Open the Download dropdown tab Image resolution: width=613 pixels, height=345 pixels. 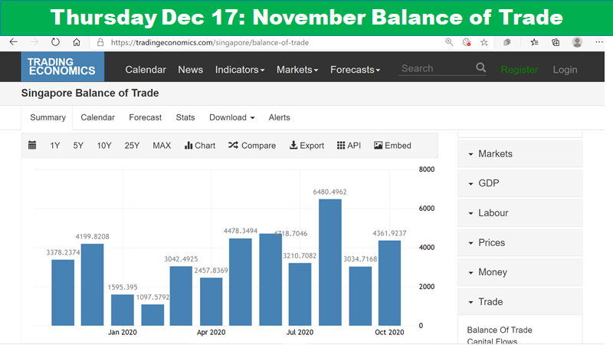coord(232,117)
